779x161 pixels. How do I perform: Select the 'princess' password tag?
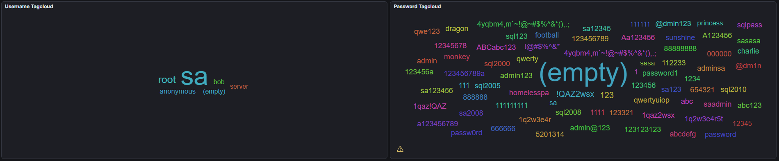tap(710, 23)
